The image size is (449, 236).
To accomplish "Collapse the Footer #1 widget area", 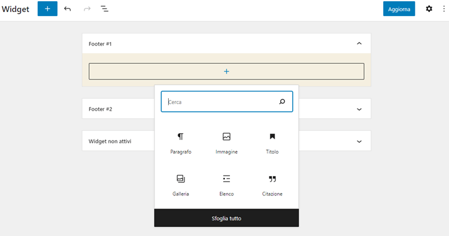I will pos(359,44).
